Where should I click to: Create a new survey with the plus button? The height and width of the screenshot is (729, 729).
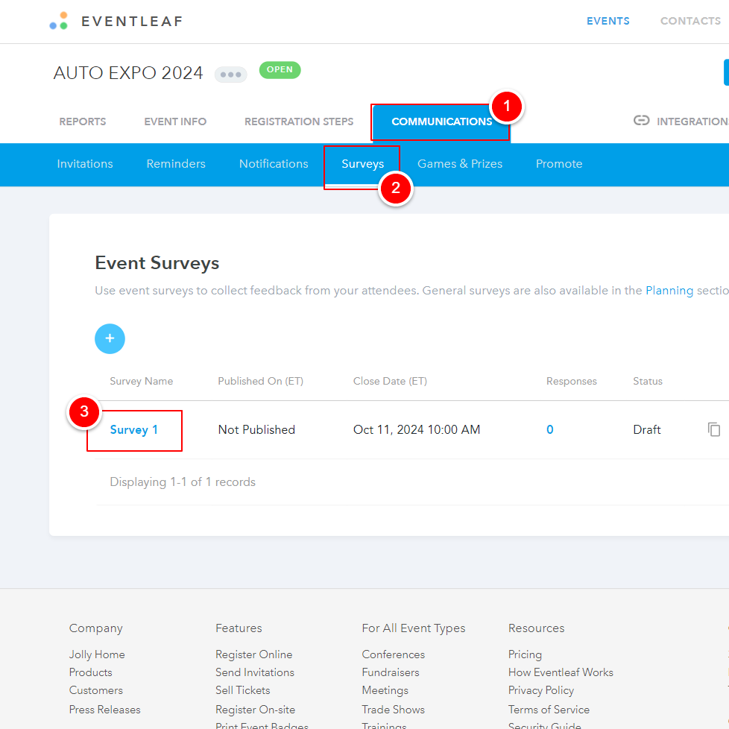tap(110, 338)
